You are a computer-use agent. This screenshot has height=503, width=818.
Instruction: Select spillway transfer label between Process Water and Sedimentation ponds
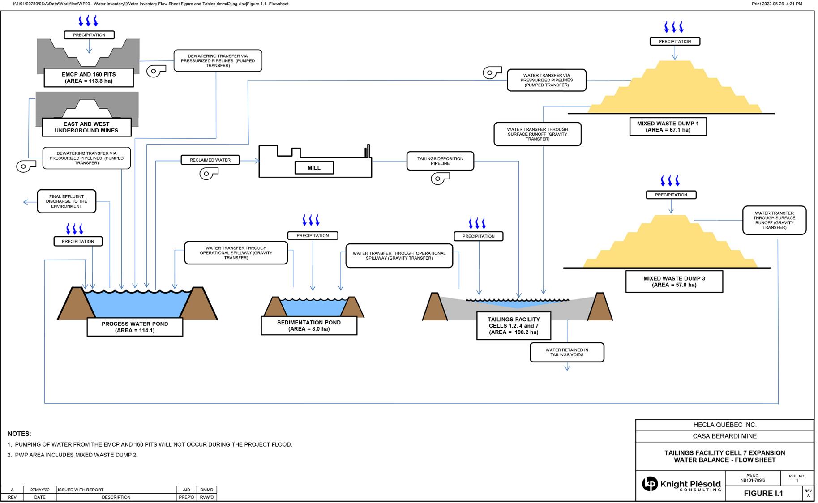236,253
